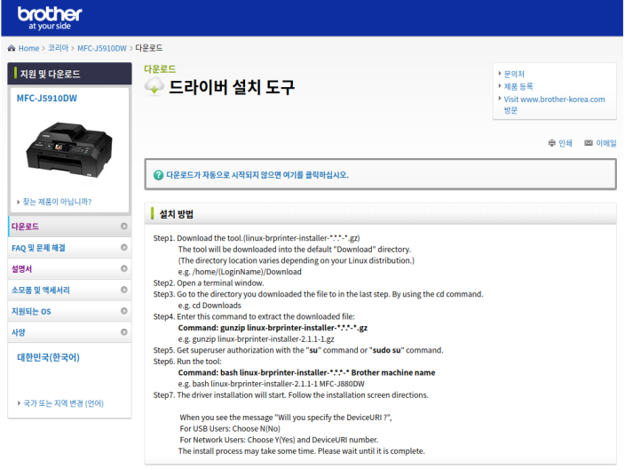Click the Home icon in the breadcrumb
625x470 pixels.
click(12, 48)
